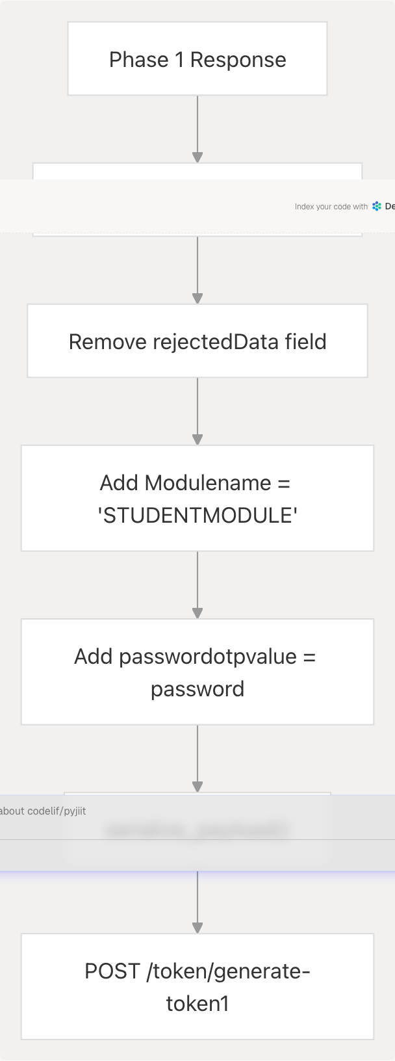Click the Devin logo icon
The image size is (395, 1061).
pyautogui.click(x=377, y=207)
